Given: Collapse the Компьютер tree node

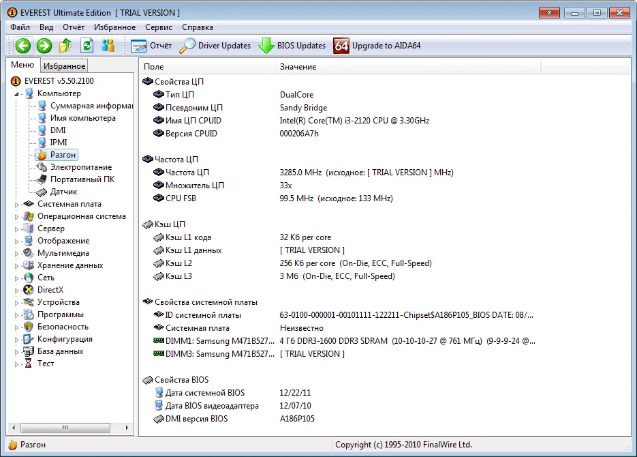Looking at the screenshot, I should coord(17,94).
